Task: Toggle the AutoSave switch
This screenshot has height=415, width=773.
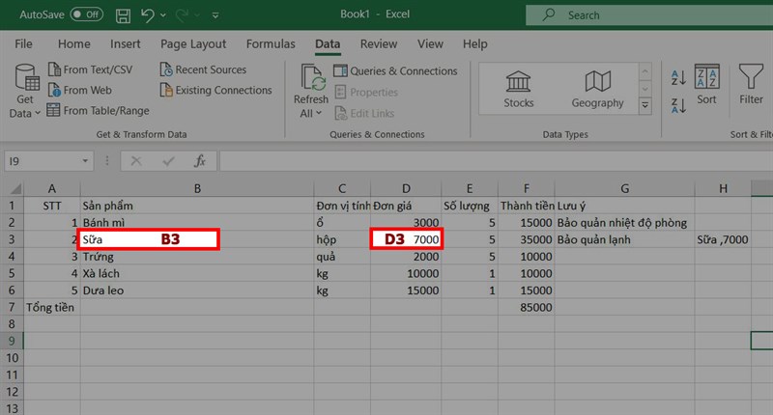Action: 86,14
